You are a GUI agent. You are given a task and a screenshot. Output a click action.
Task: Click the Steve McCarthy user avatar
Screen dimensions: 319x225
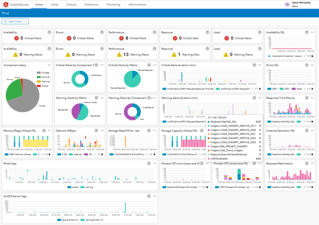287,4
